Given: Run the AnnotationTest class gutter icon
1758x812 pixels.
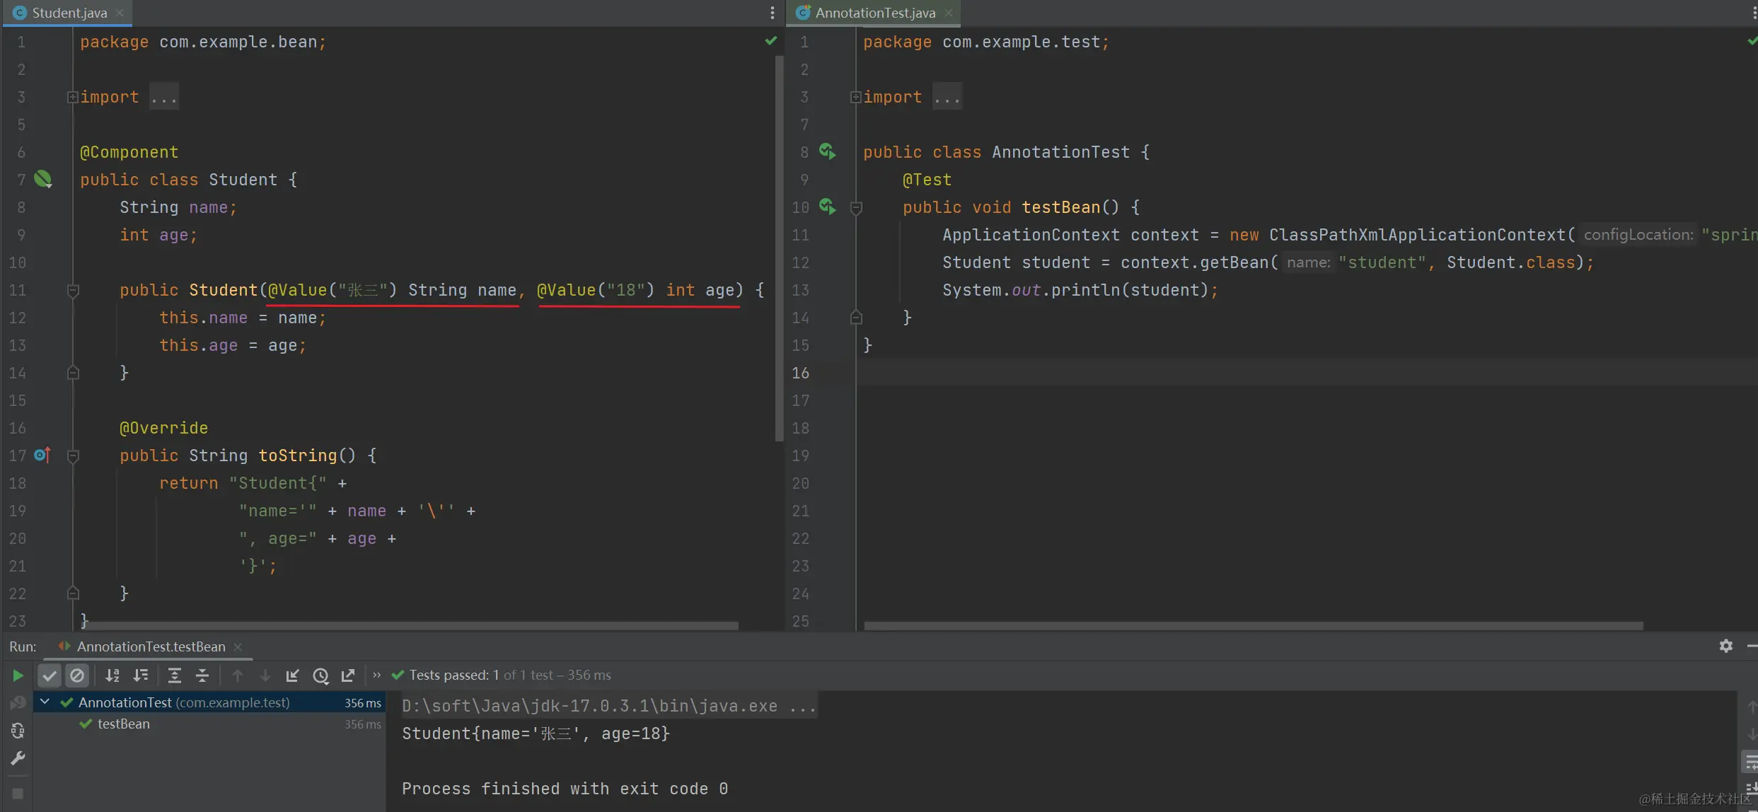Looking at the screenshot, I should pyautogui.click(x=827, y=151).
